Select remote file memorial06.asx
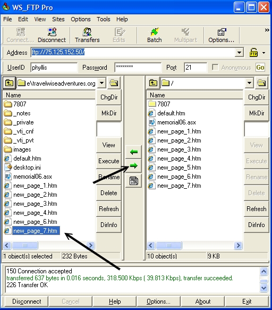The image size is (272, 310). pos(172,122)
